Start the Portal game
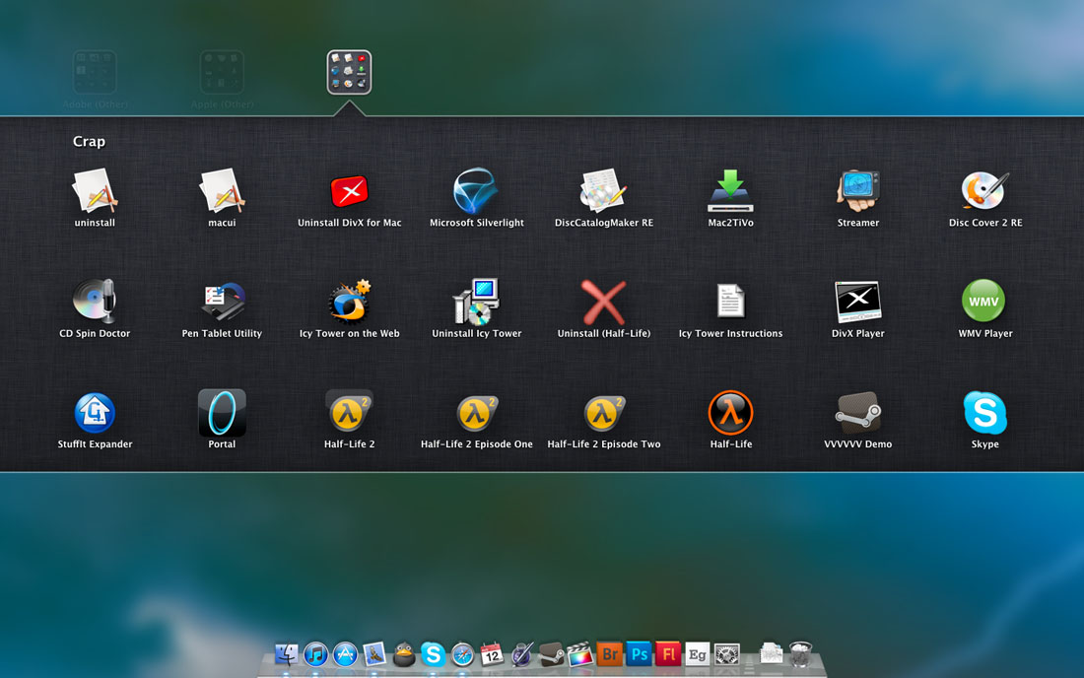 coord(222,413)
